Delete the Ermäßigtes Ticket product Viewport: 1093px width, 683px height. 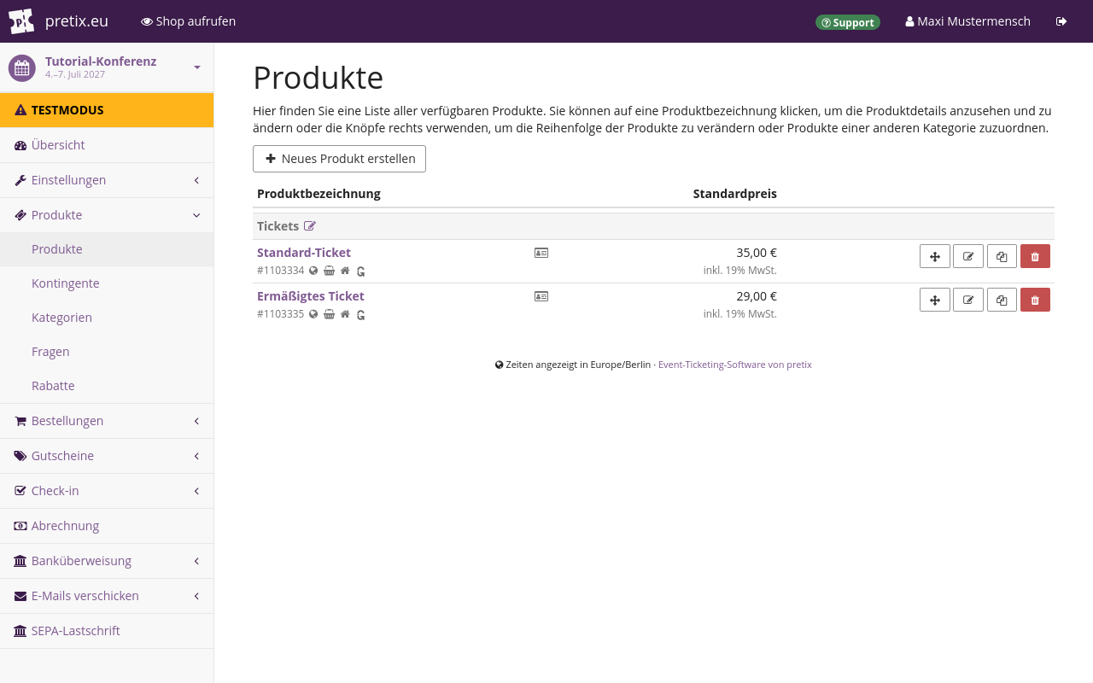pyautogui.click(x=1035, y=300)
